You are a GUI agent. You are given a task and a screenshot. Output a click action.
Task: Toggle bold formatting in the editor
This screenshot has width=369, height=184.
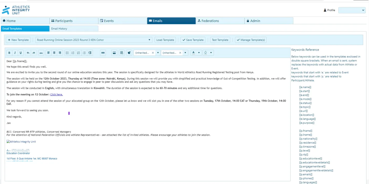9,53
